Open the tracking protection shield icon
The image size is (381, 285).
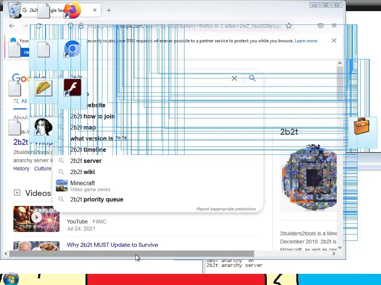pyautogui.click(x=71, y=26)
